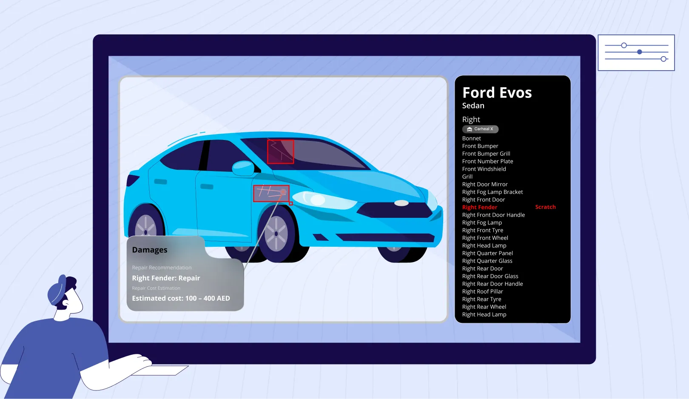Select Right Front Door Handle entry
Screen dimensions: 689x399
coord(493,215)
